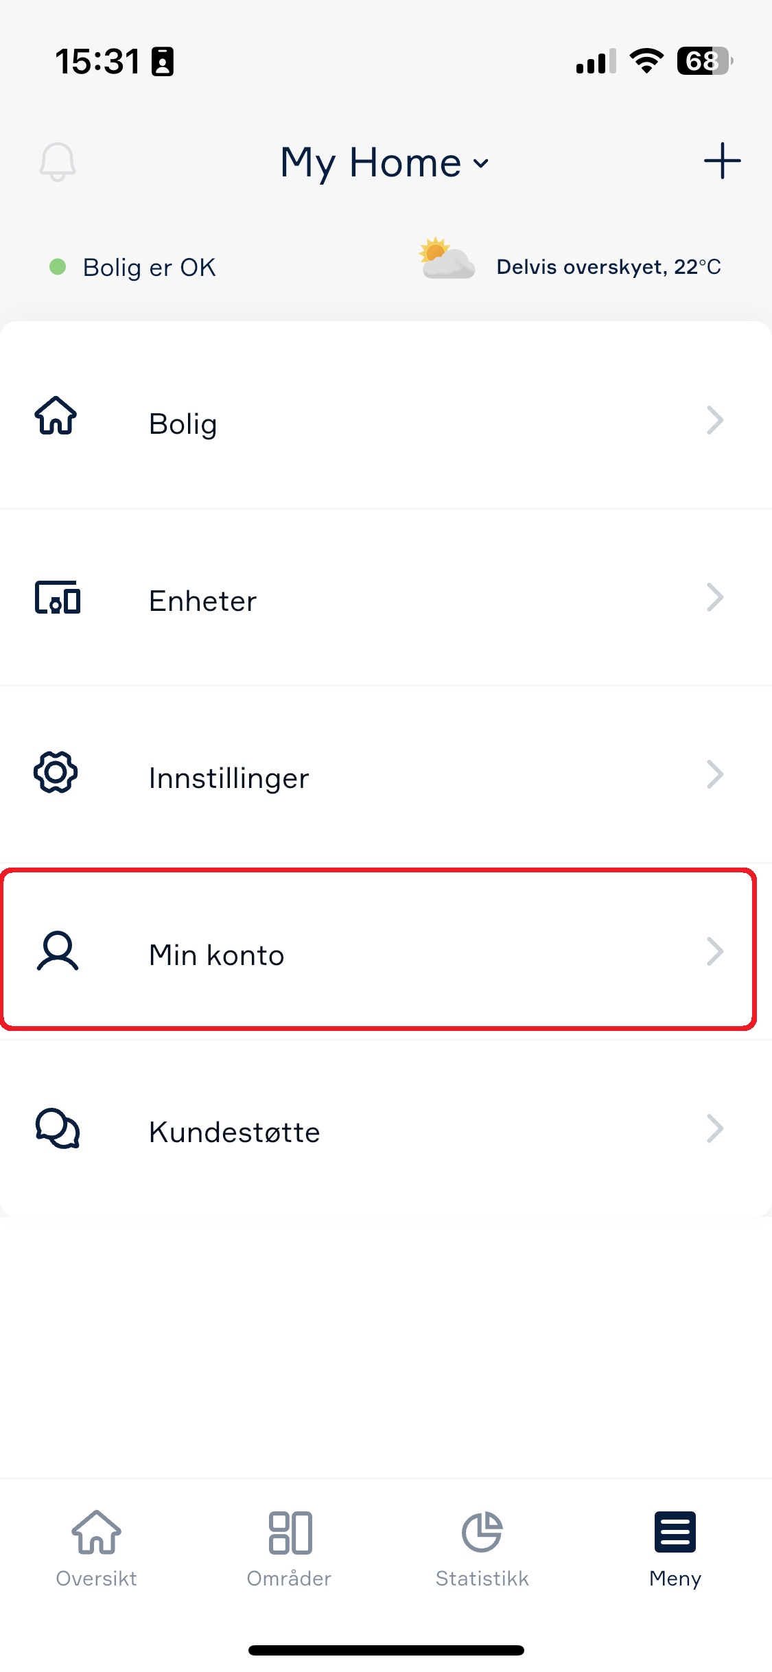This screenshot has width=772, height=1672.
Task: Open the Min konto menu entry
Action: click(378, 950)
